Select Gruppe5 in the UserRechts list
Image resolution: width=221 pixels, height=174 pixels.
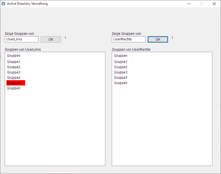click(121, 78)
